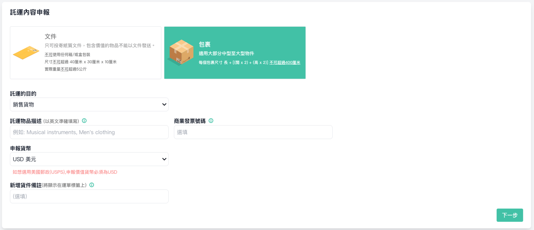Click the info icon beside 新增貨件備註
Screen dimensions: 534x230
coord(92,185)
